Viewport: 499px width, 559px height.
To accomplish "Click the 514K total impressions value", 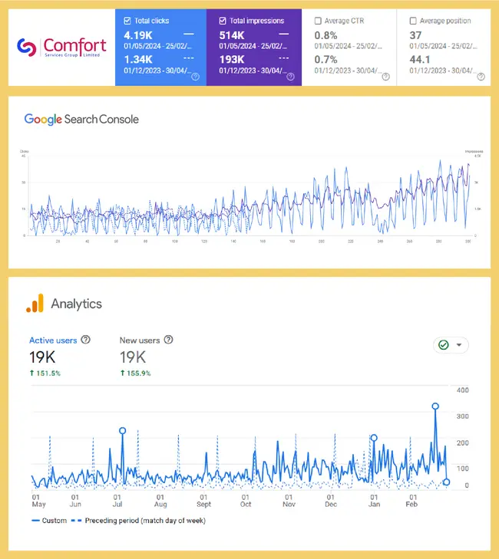I will click(x=232, y=35).
